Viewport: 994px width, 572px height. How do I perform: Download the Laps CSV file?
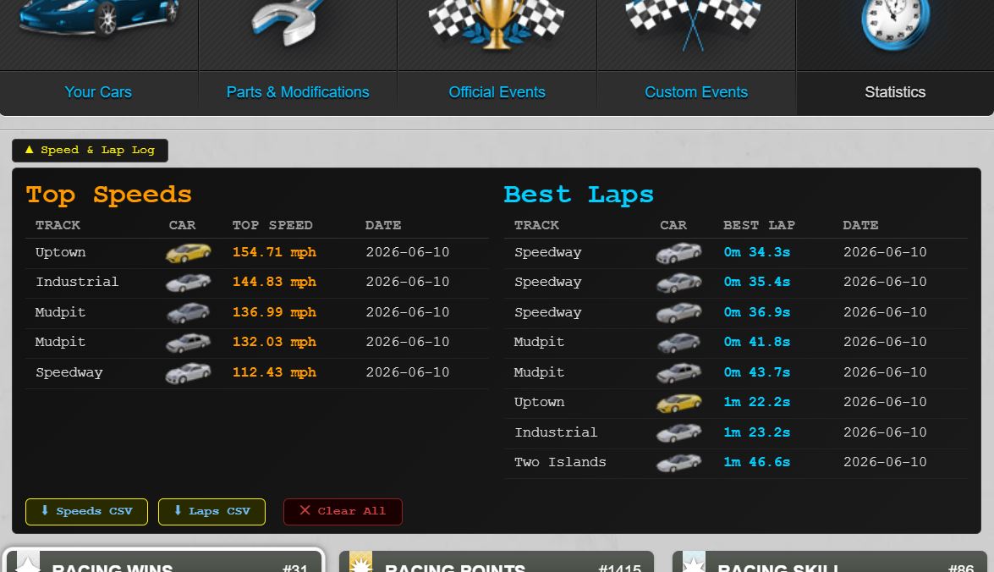coord(211,512)
